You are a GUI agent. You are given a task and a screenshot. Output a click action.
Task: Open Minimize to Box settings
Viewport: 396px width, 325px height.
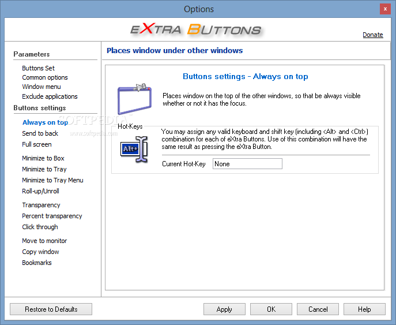pos(43,158)
